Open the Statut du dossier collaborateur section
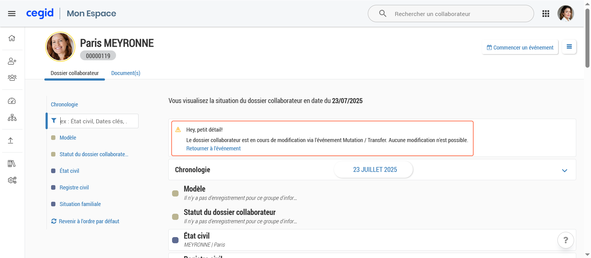This screenshot has height=258, width=591. (x=230, y=212)
